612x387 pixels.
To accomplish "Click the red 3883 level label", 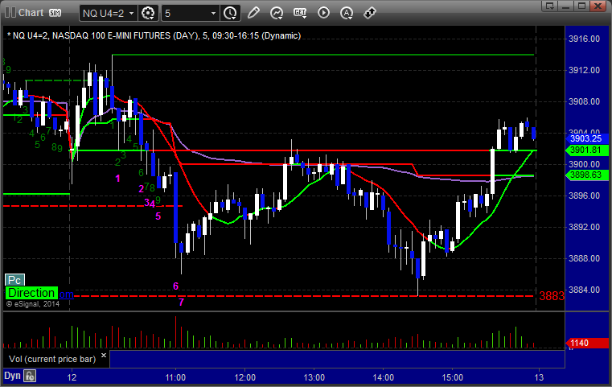I will coord(552,296).
